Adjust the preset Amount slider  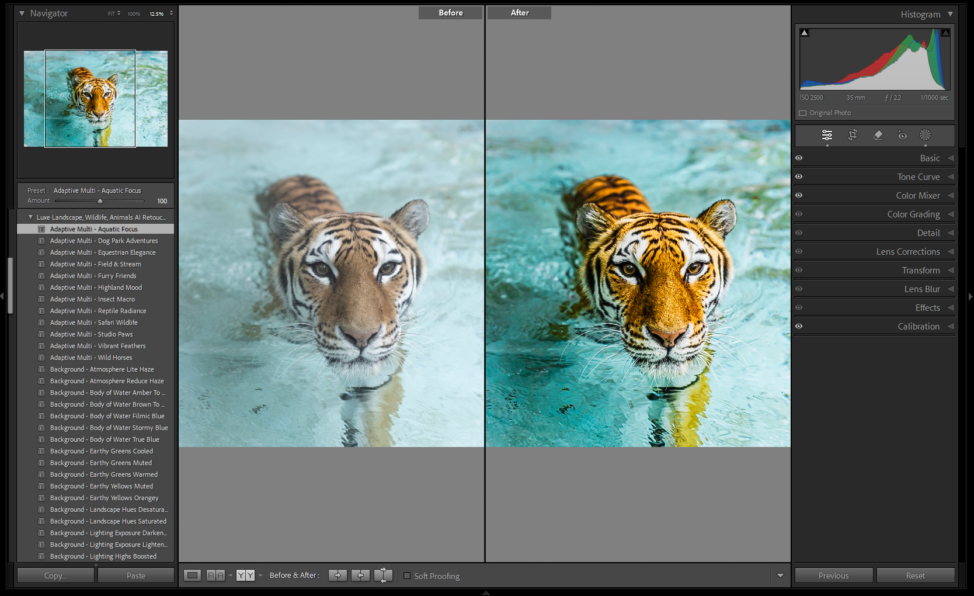pyautogui.click(x=100, y=201)
